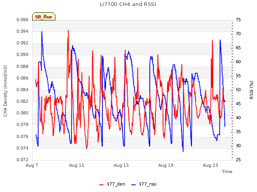
Task: Click the 30 right axis value
Action: tap(238, 146)
